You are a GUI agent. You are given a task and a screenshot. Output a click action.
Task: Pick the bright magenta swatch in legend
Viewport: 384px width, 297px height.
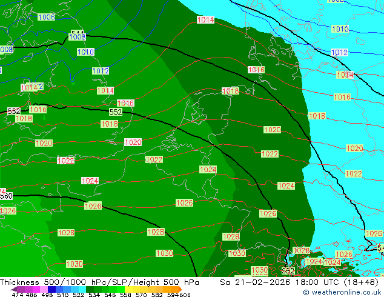coord(36,289)
